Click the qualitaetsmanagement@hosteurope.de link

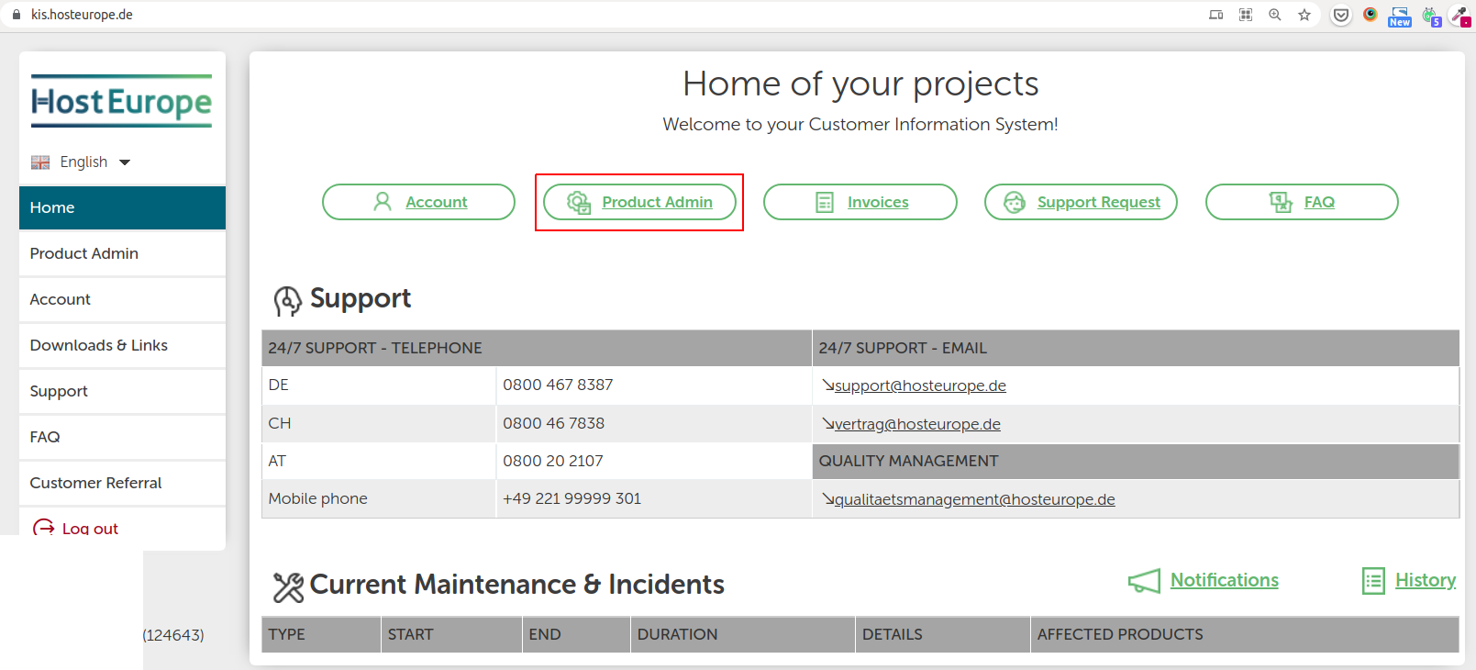pyautogui.click(x=974, y=499)
